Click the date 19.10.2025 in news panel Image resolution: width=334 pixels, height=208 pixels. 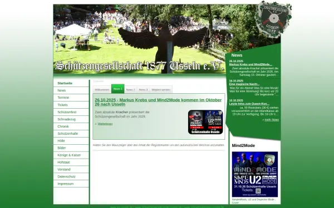pos(236,81)
